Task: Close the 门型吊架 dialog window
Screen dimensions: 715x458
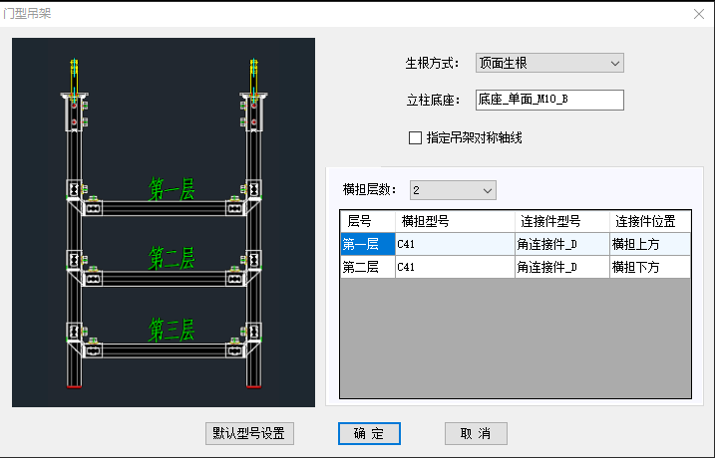Action: tap(698, 14)
